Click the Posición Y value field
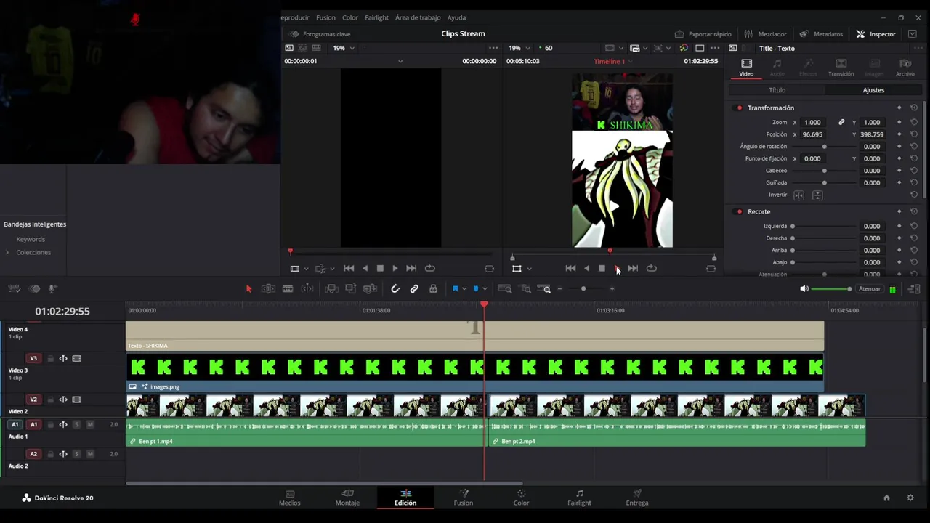 click(872, 134)
